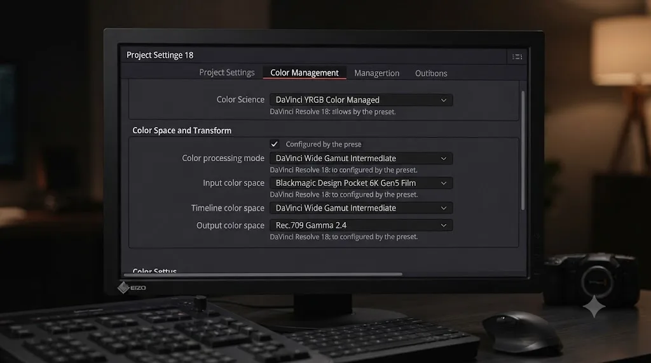Click the horizontal scrollbar at the panel bottom
This screenshot has height=363, width=651.
pos(263,274)
